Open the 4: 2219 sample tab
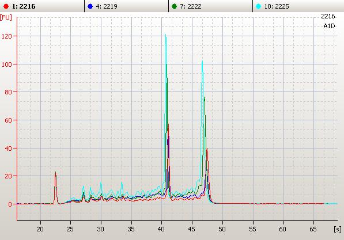Viewport: 344px width, 240px height. pyautogui.click(x=126, y=6)
